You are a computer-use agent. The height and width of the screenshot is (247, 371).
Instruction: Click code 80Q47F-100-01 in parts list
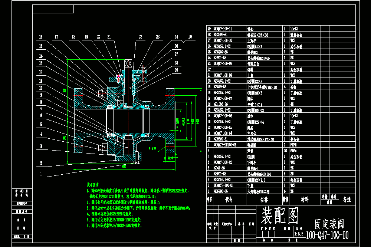224,185
